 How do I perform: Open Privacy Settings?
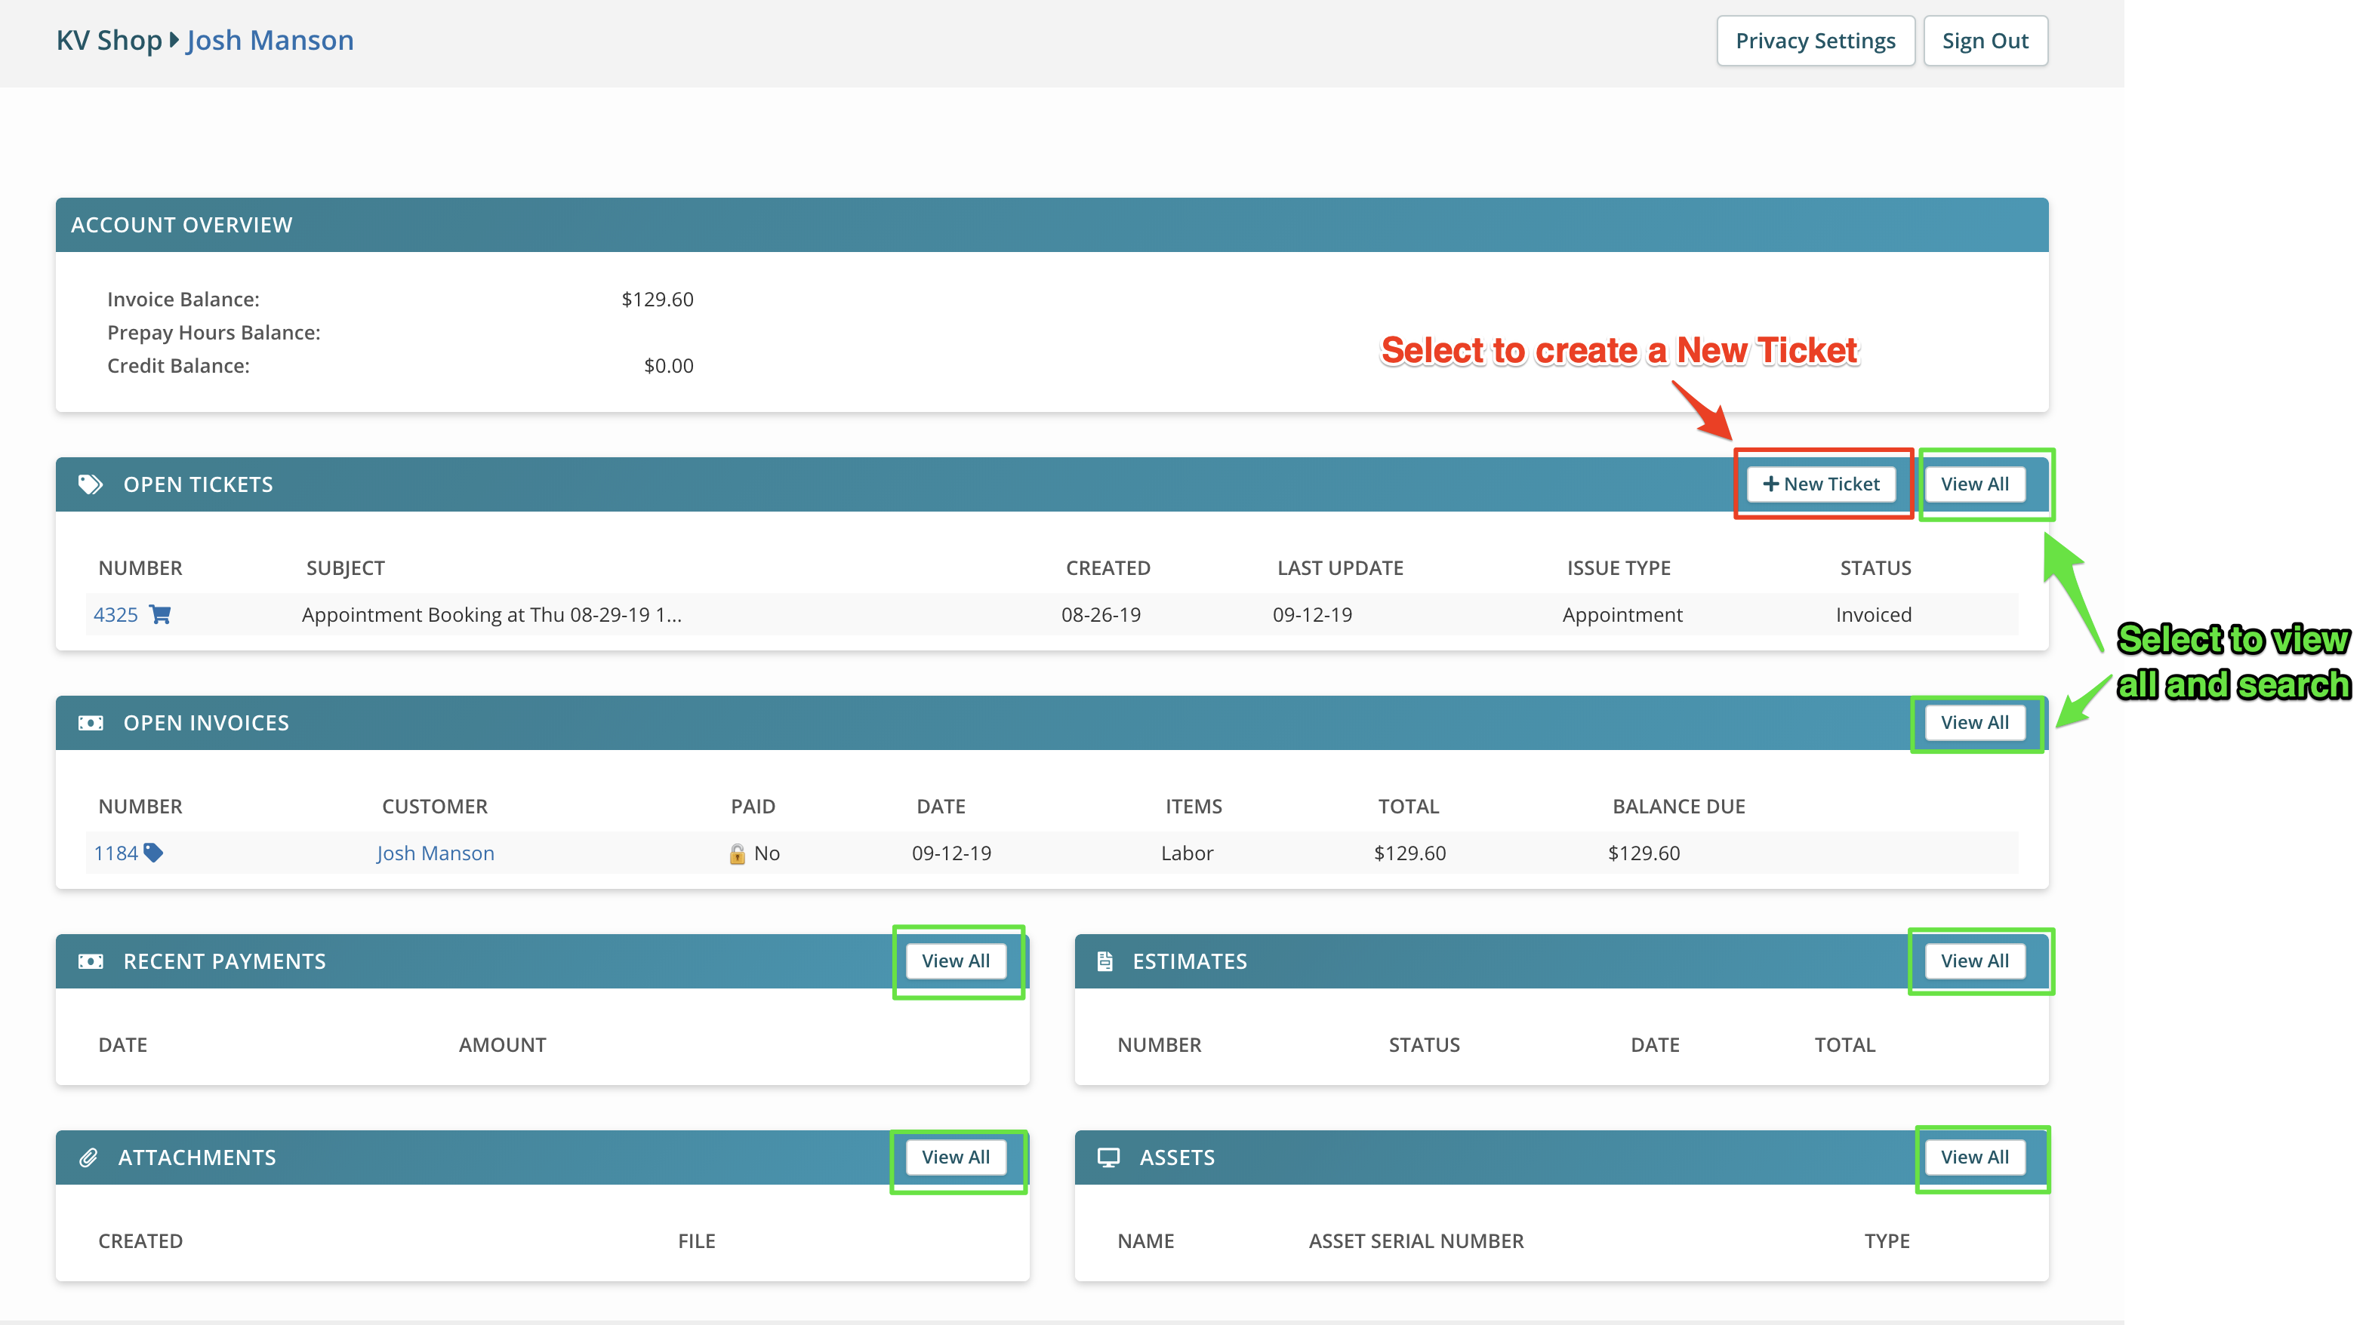point(1814,42)
